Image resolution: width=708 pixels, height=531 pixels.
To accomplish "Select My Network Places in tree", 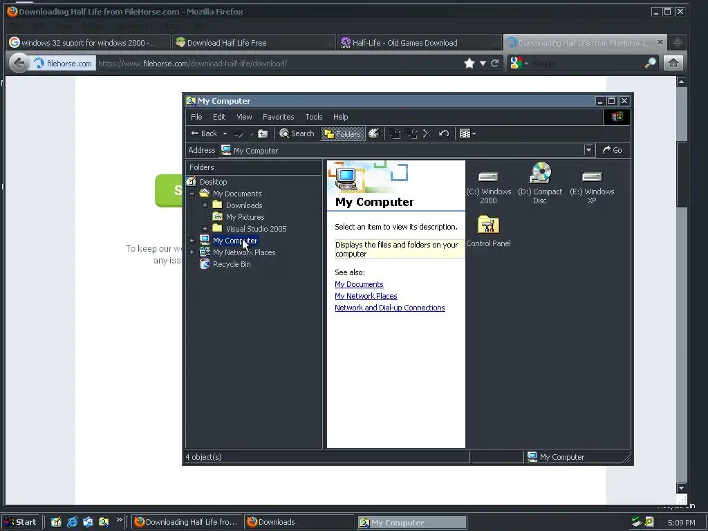I will click(x=244, y=252).
